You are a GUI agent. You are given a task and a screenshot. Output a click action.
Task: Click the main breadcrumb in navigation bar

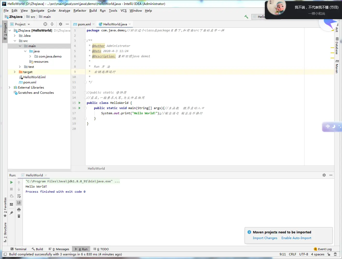pos(45,17)
